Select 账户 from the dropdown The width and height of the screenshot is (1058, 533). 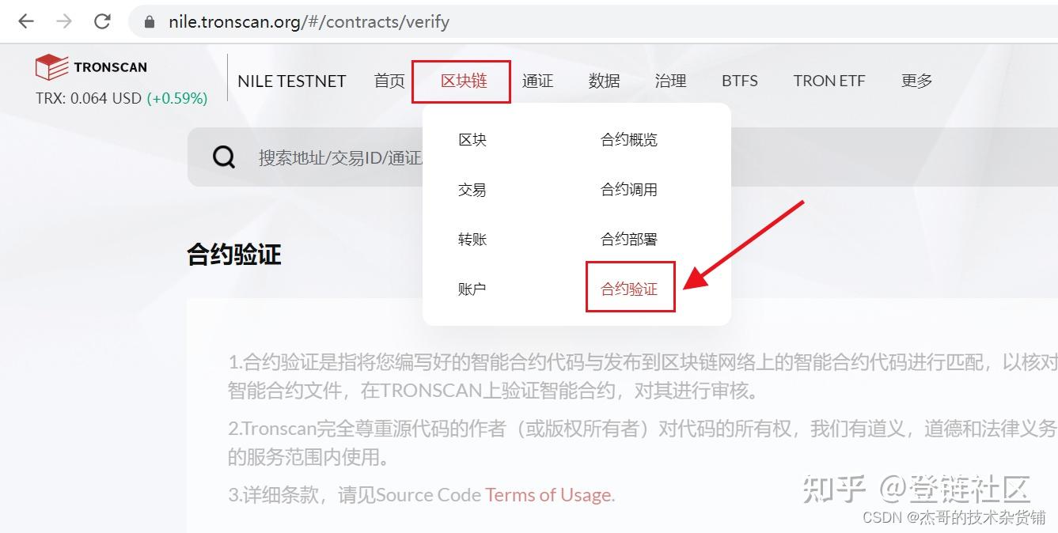(x=472, y=289)
